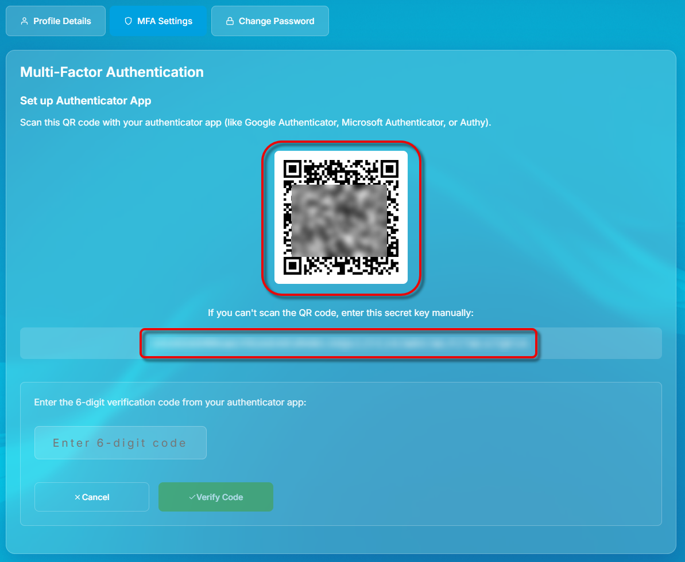Click the person icon on Profile Details tab

pyautogui.click(x=24, y=21)
